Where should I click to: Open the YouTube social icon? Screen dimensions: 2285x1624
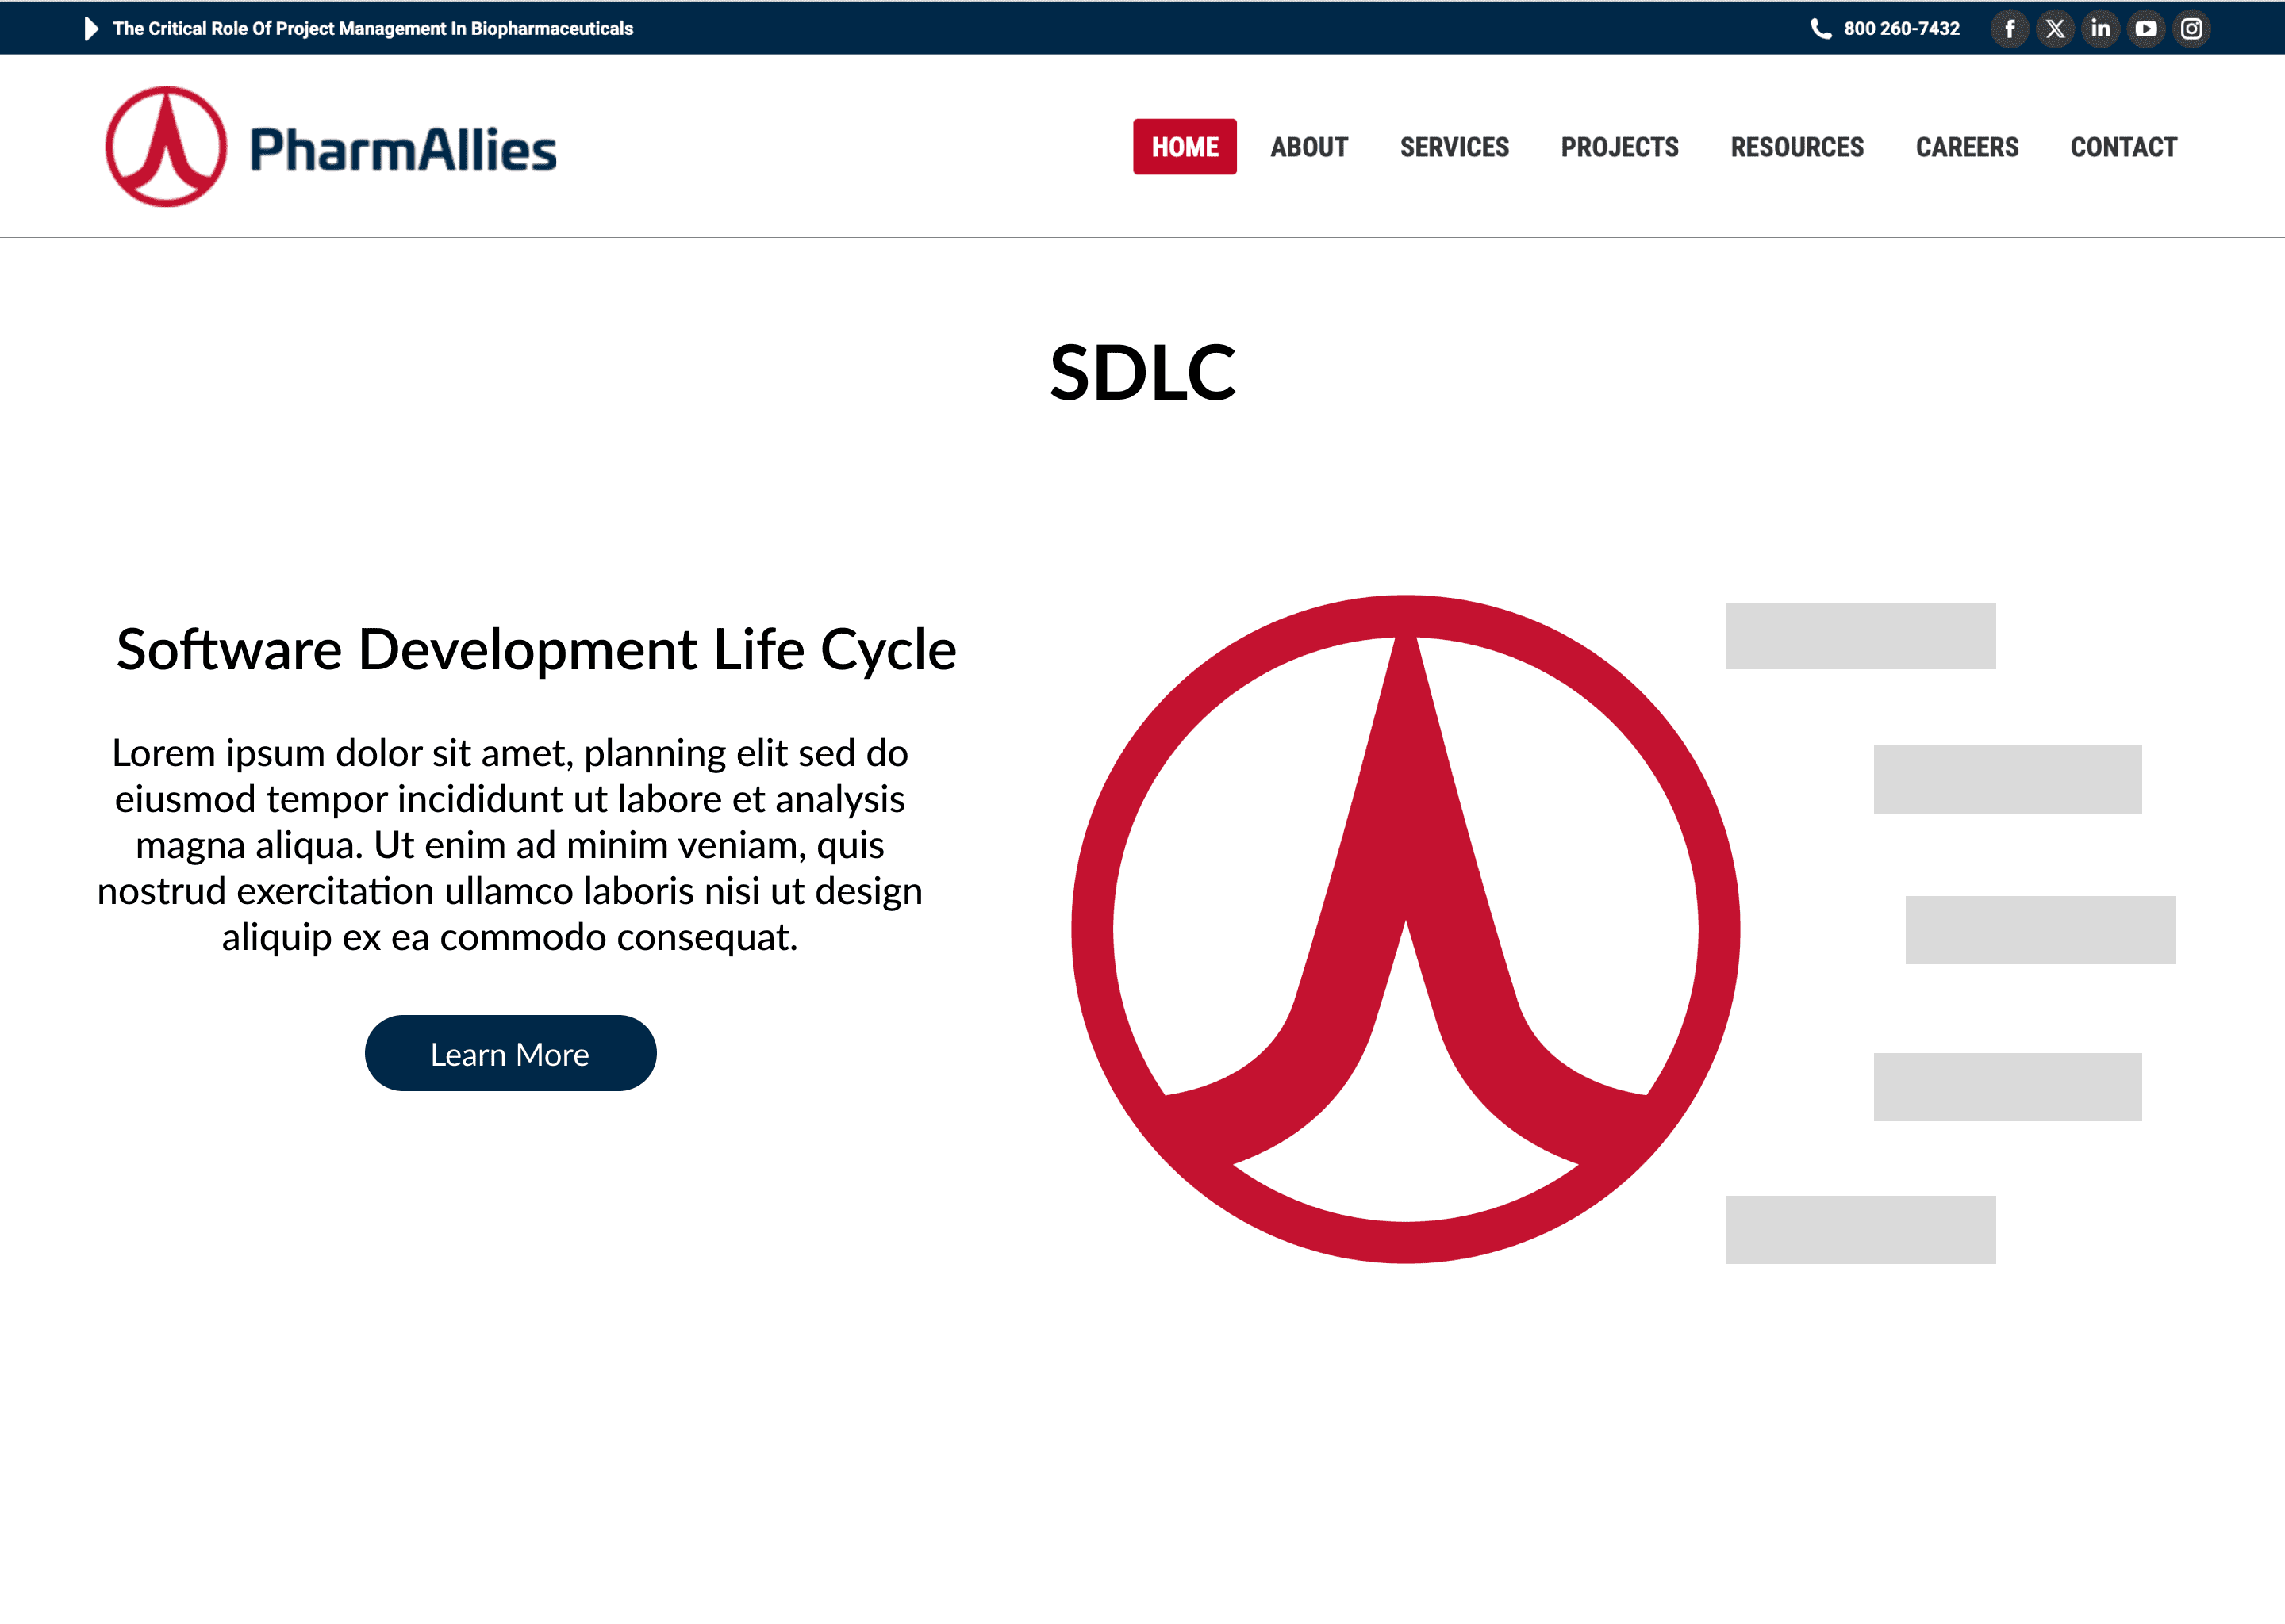coord(2146,29)
